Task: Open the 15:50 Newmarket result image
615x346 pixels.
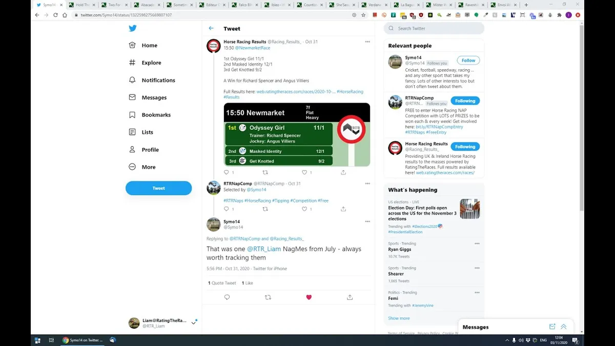Action: [297, 135]
